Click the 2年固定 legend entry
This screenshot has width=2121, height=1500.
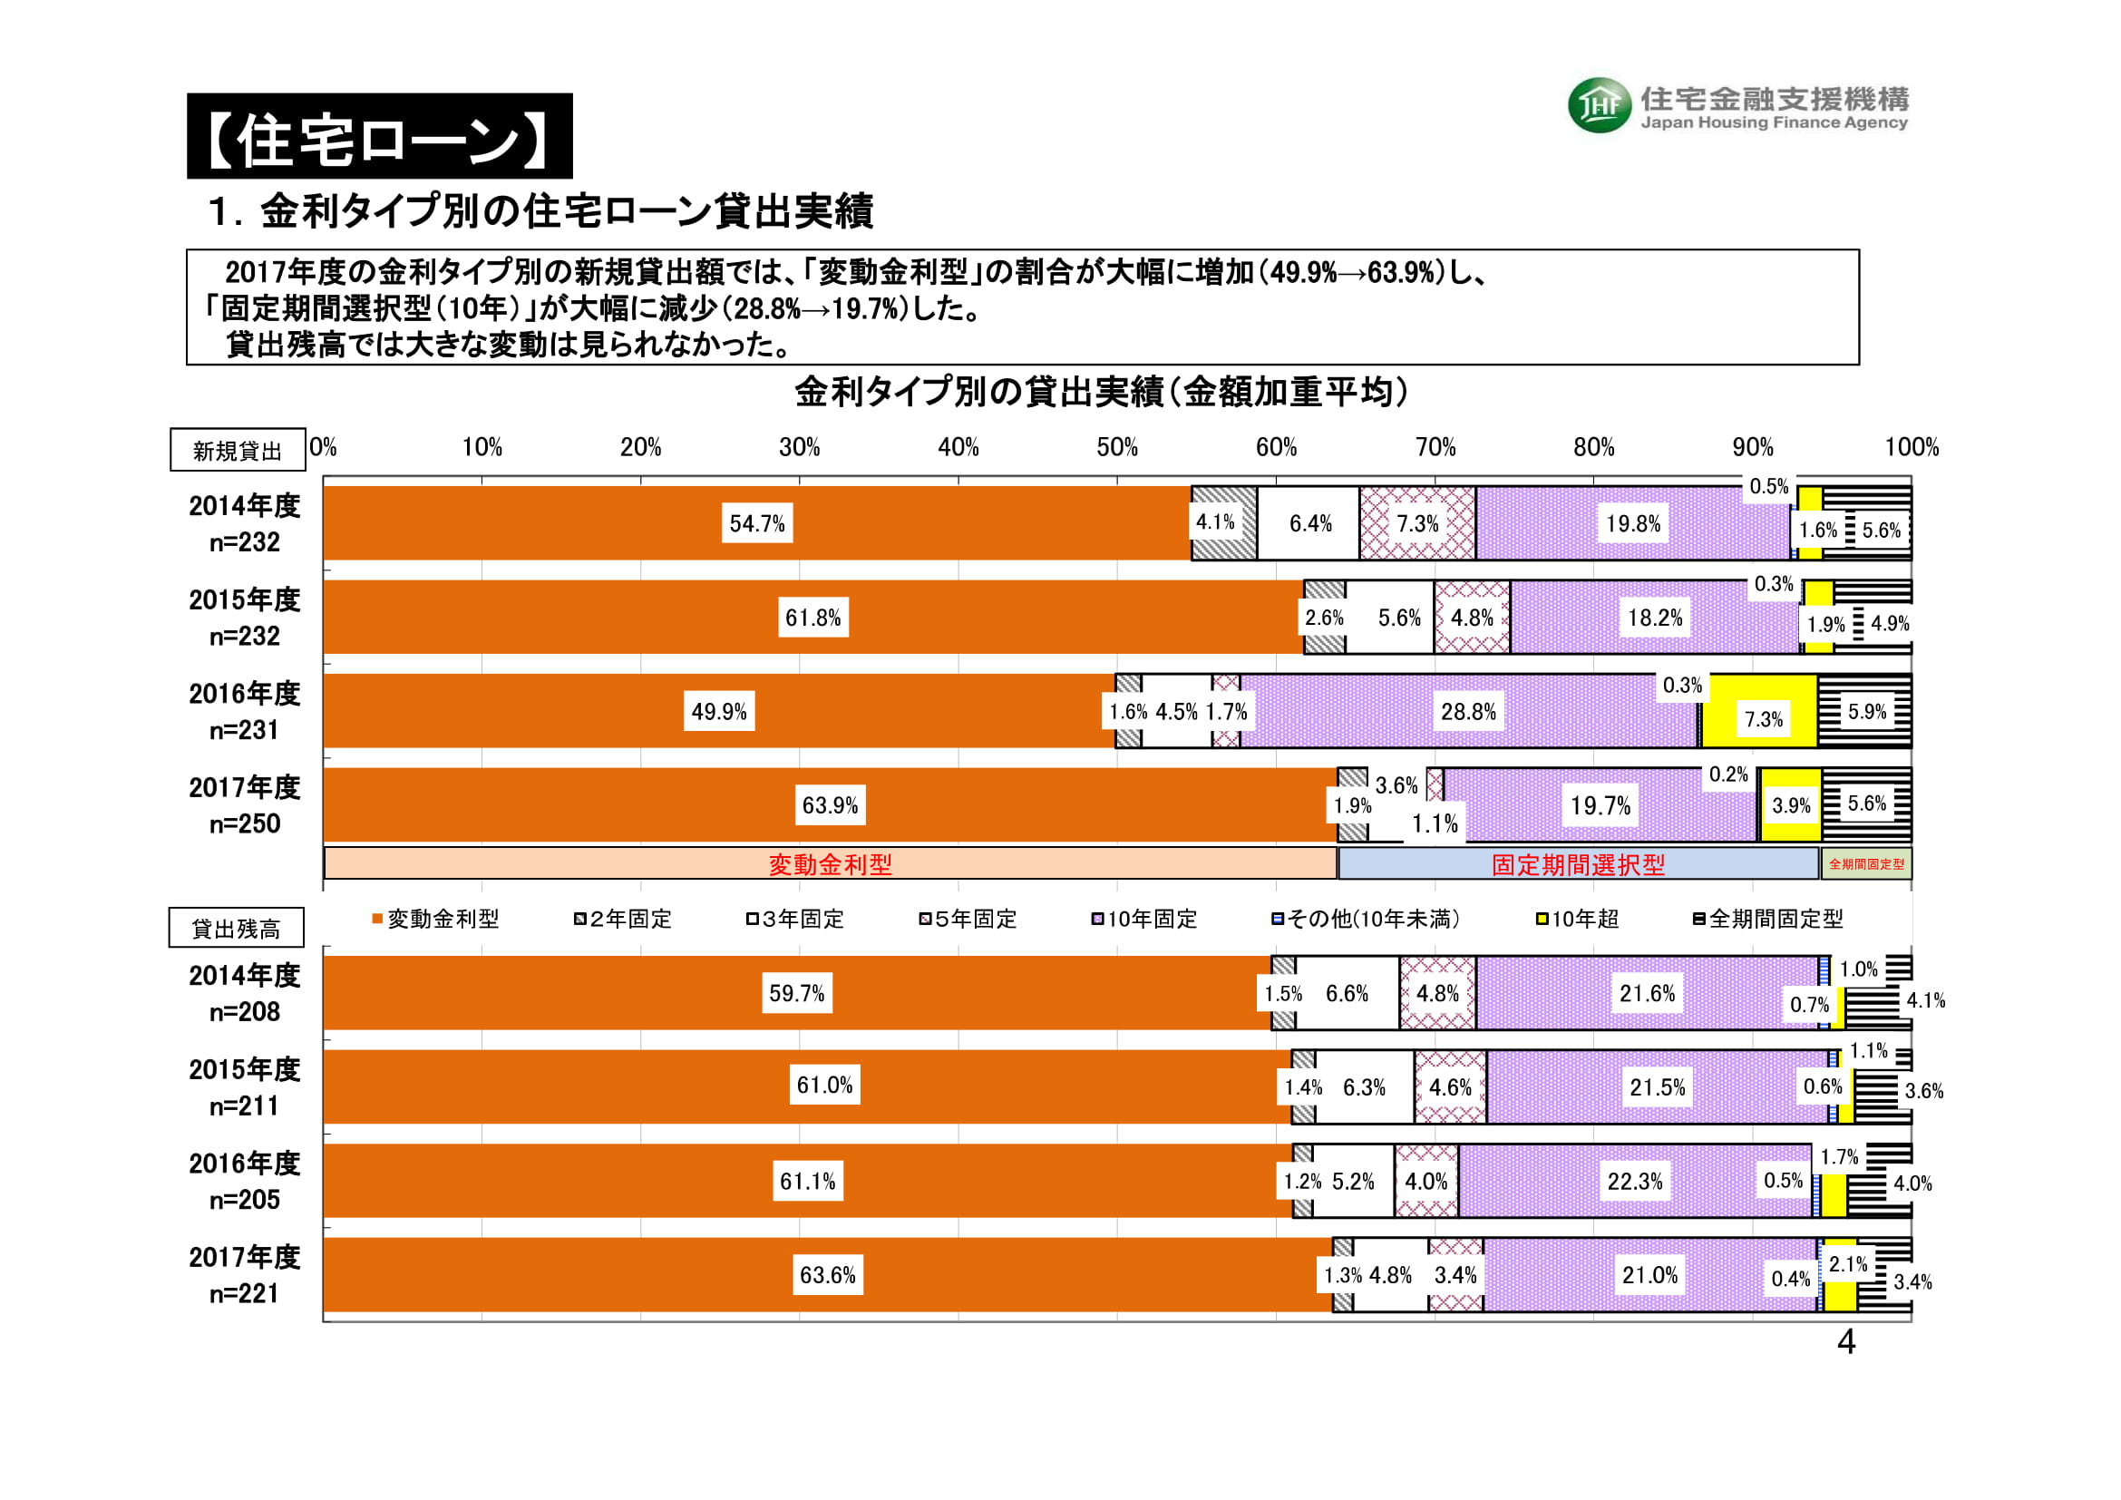[x=623, y=920]
